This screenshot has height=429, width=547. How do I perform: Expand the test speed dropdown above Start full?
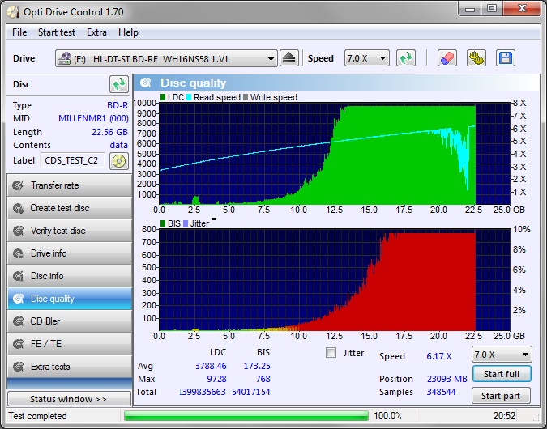tap(502, 355)
